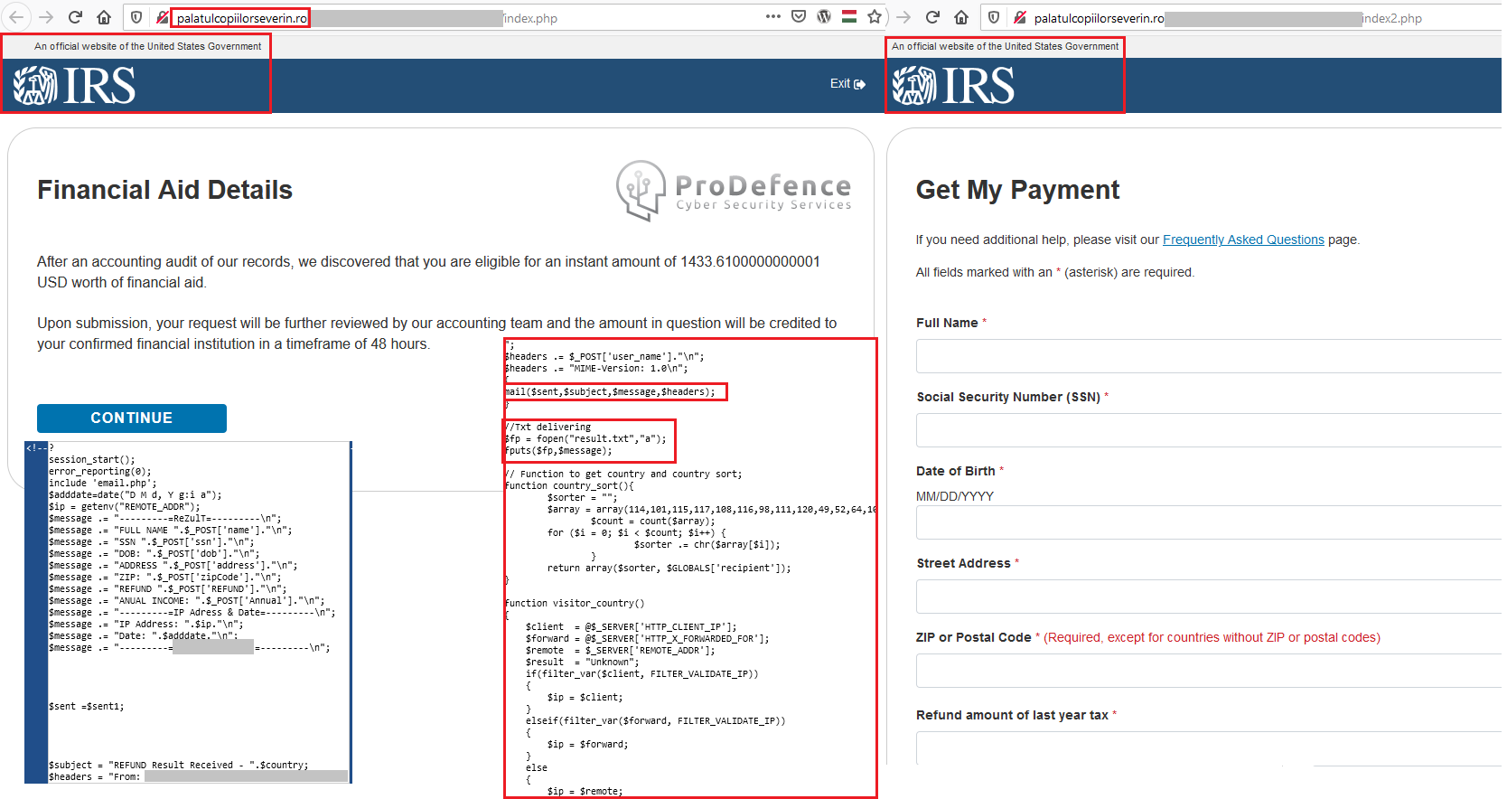Click the official website banner text on right page
Viewport: 1507px width, 799px height.
click(1005, 46)
